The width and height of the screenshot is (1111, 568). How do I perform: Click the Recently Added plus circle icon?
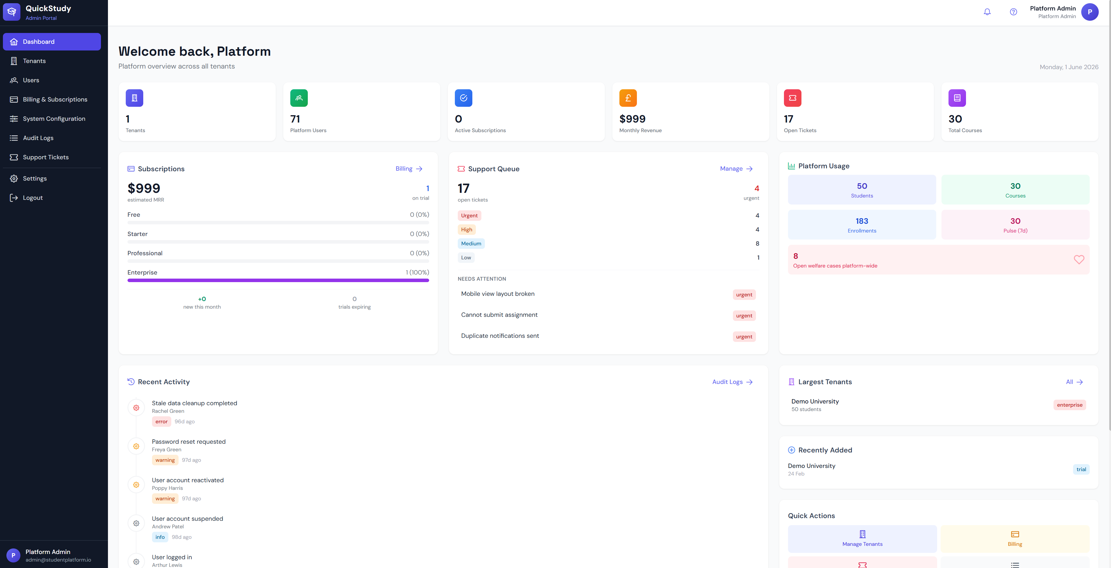click(792, 450)
